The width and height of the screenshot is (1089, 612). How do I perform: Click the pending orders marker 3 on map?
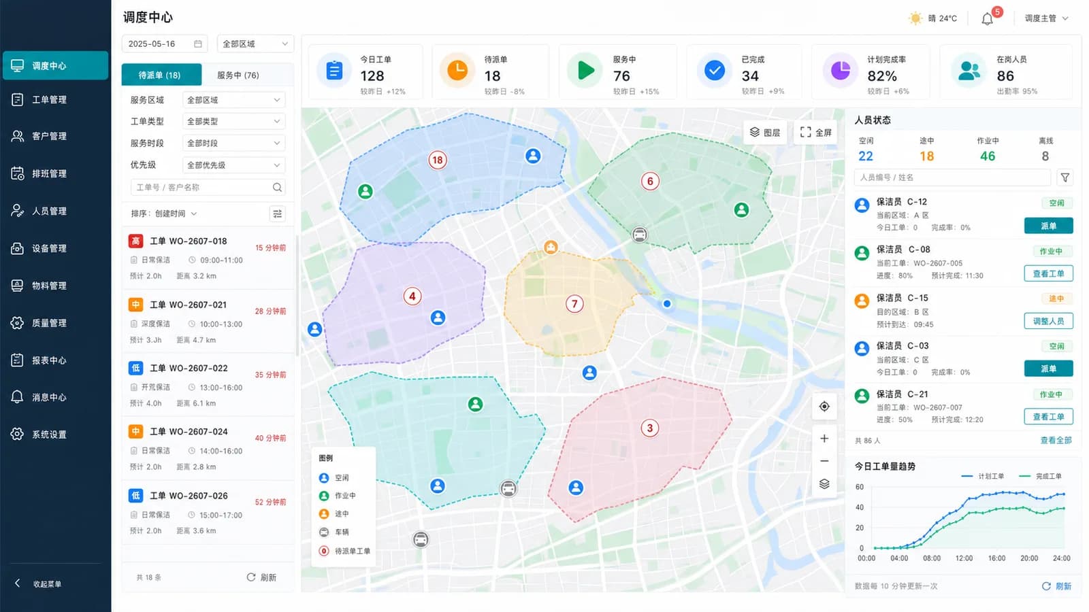[x=650, y=428]
